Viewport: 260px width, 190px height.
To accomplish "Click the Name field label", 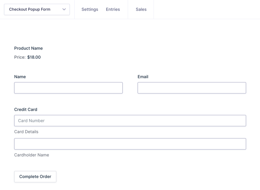I will [20, 77].
